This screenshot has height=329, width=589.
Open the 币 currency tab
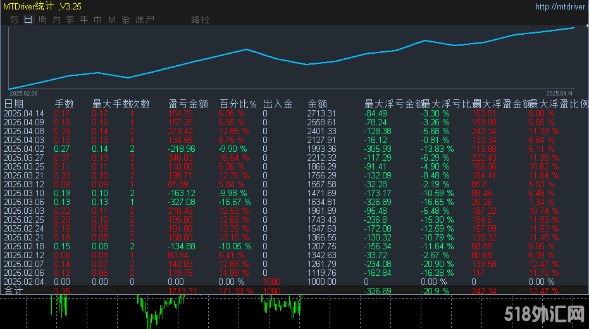coord(97,20)
